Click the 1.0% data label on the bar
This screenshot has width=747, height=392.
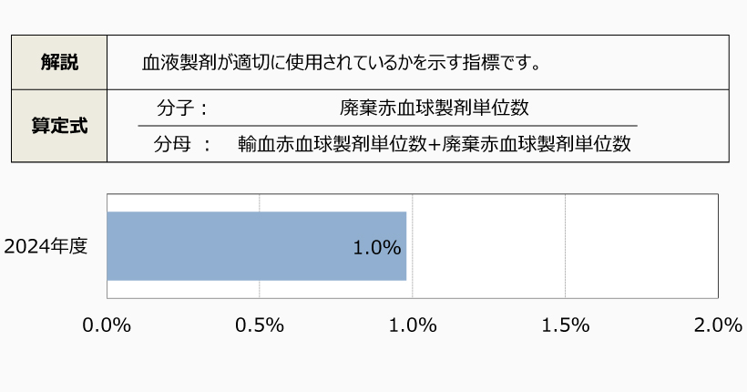click(x=377, y=247)
